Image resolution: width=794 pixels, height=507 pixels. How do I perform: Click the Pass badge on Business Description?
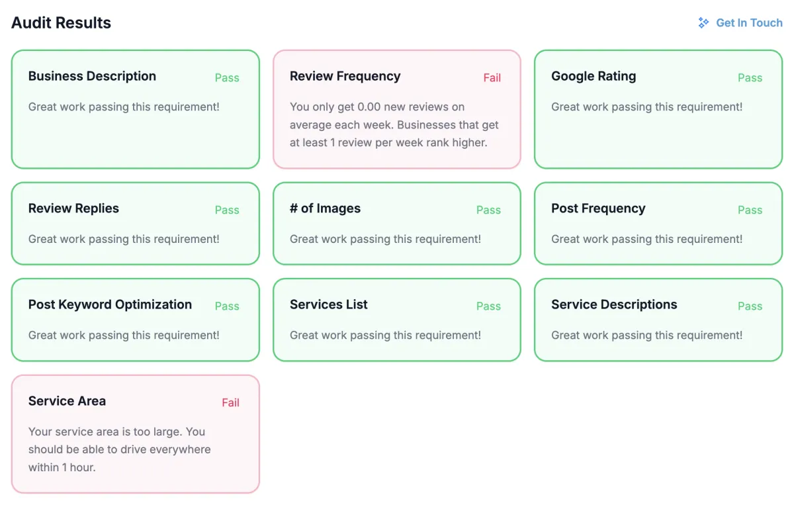tap(227, 77)
